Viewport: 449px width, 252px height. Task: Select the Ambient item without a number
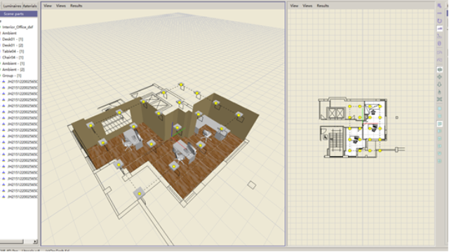point(9,33)
